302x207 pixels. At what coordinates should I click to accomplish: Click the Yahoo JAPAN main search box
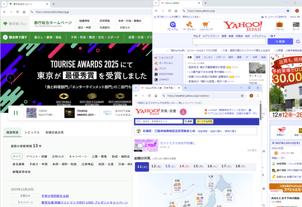click(229, 41)
